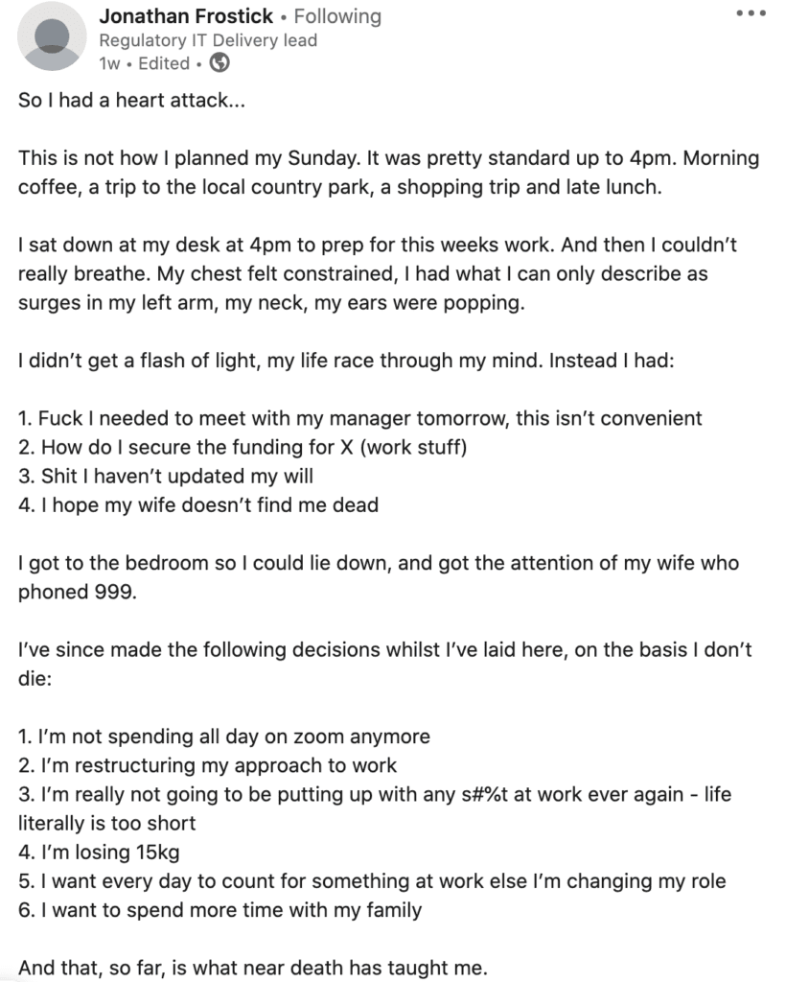Click list item about not updating my will
786x982 pixels.
(x=165, y=476)
